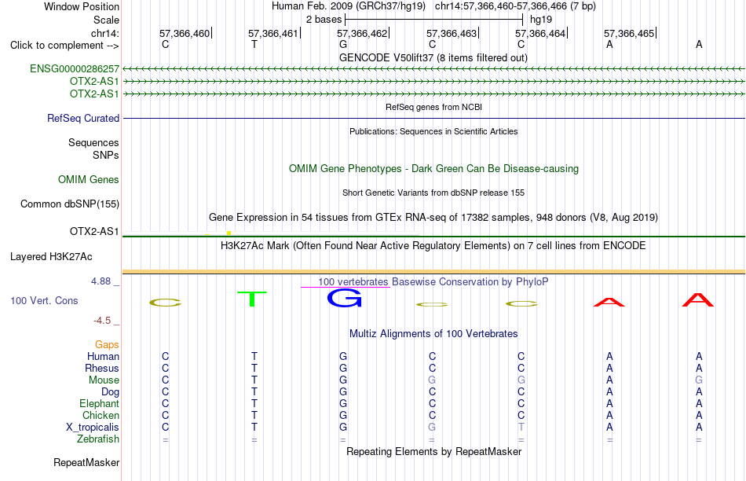Select the Mouse species label
The width and height of the screenshot is (746, 481).
[104, 380]
